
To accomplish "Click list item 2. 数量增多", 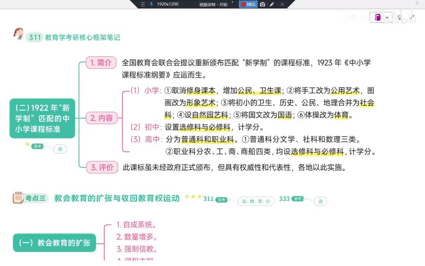I will click(x=137, y=237).
